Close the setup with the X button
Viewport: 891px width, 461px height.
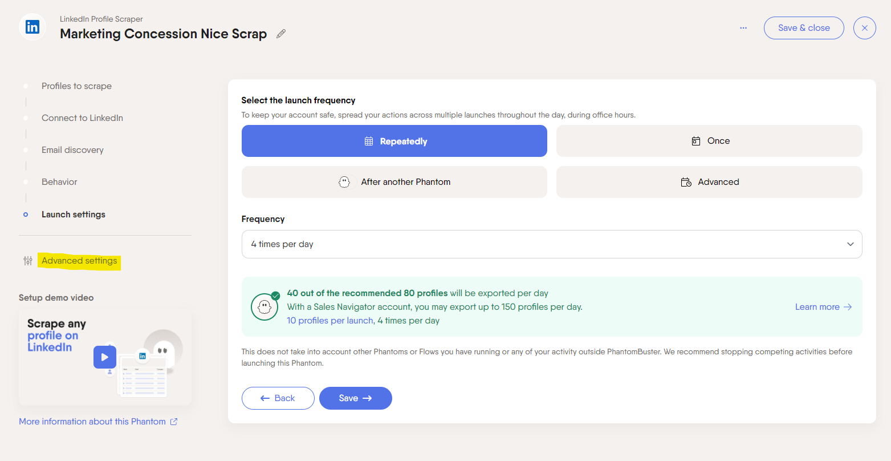(x=865, y=28)
